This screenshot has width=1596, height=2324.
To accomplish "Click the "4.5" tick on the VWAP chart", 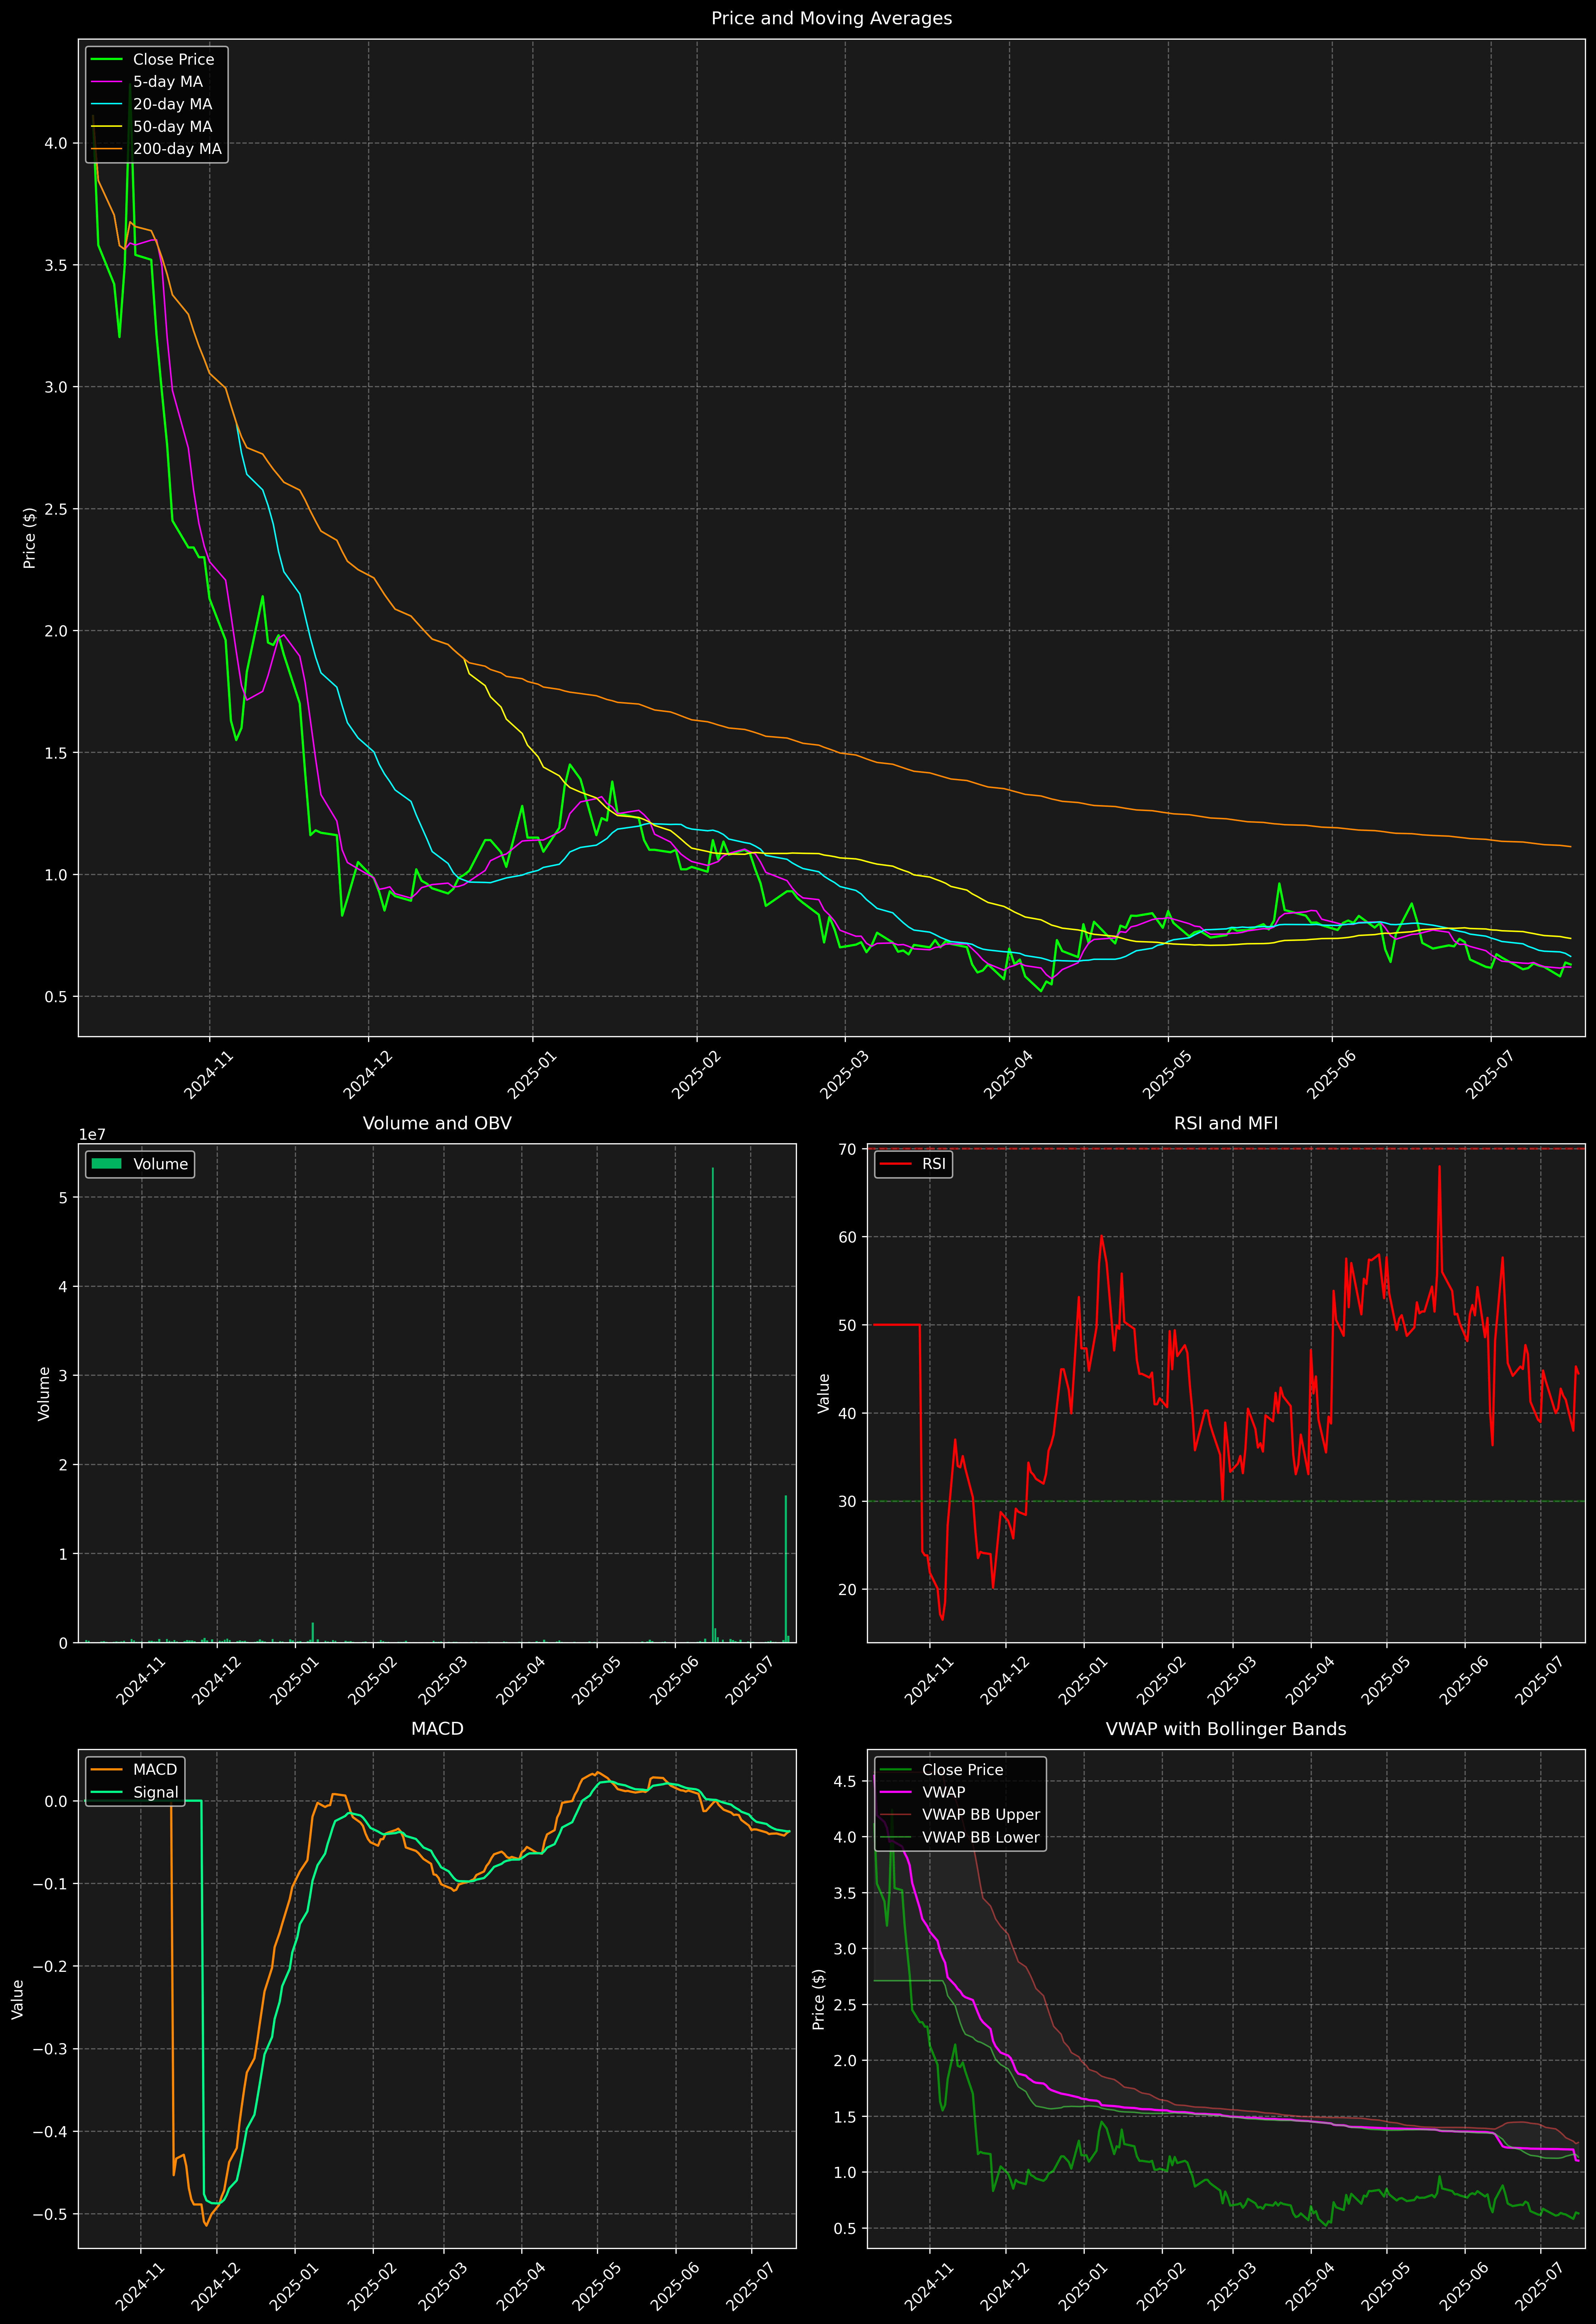I will [845, 1781].
